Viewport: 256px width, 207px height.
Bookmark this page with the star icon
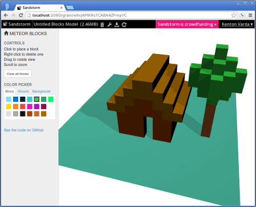coord(234,15)
